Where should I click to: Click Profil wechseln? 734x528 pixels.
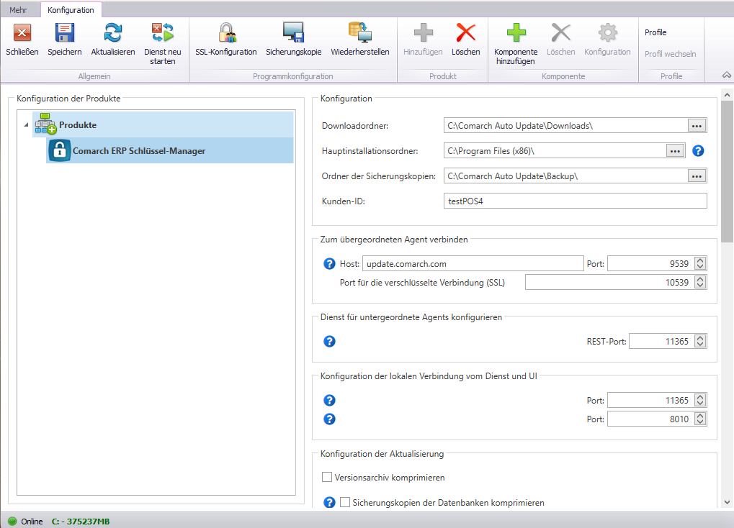click(670, 54)
